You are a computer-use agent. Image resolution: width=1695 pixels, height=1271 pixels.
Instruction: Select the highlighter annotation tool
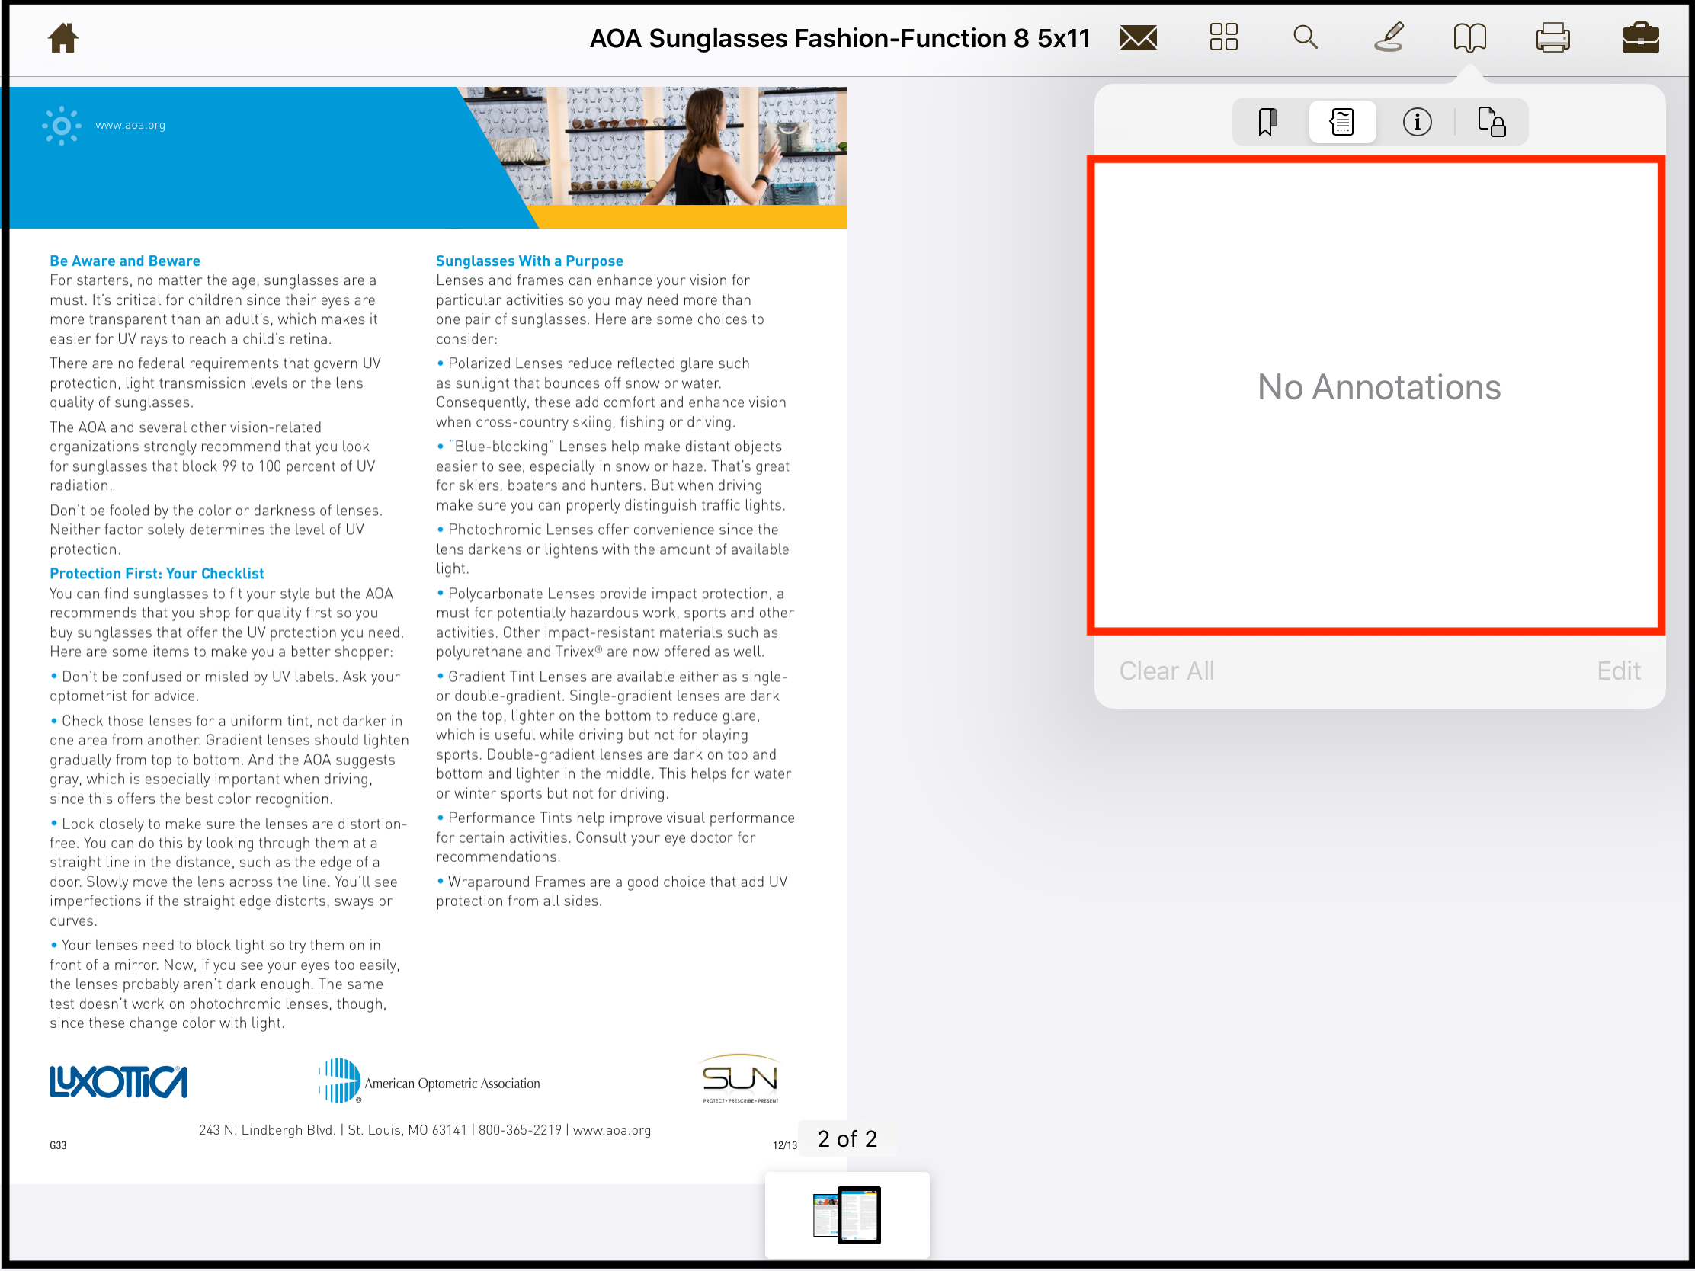(x=1389, y=37)
